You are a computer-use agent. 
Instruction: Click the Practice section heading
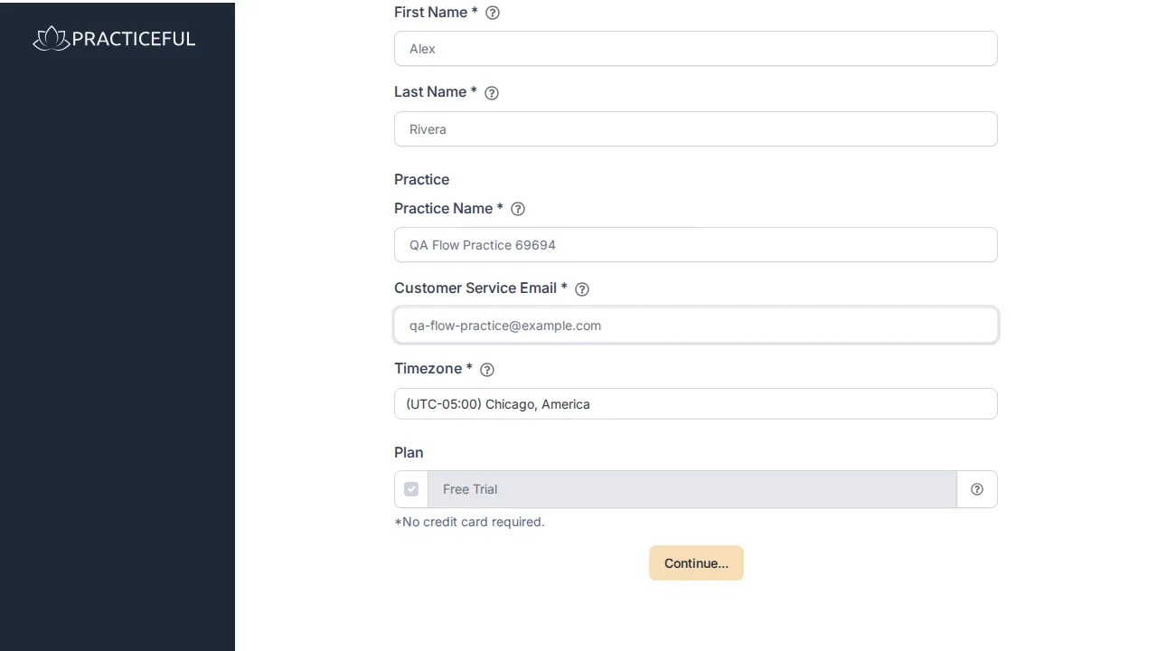point(422,179)
